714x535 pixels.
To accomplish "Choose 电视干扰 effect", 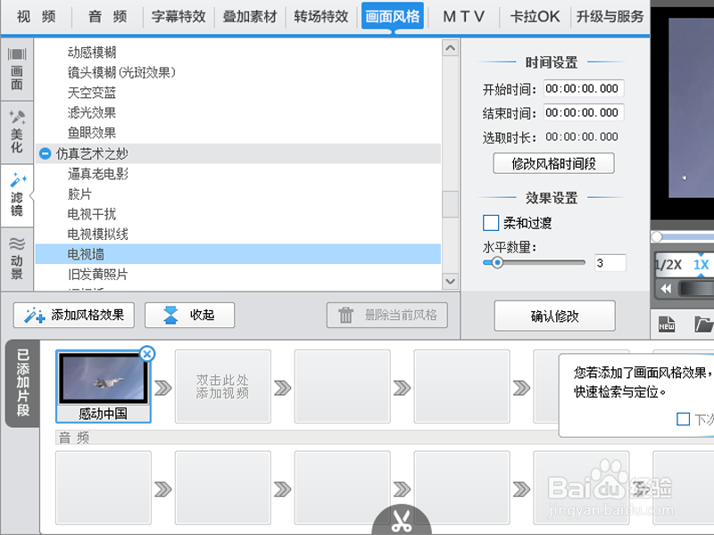I will click(x=92, y=214).
